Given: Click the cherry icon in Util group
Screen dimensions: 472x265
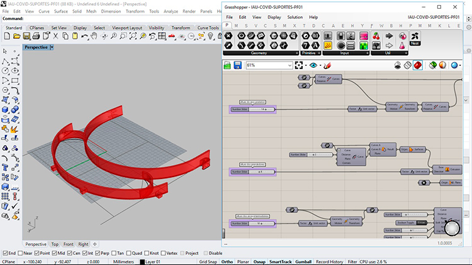Looking at the screenshot, I should coord(376,36).
